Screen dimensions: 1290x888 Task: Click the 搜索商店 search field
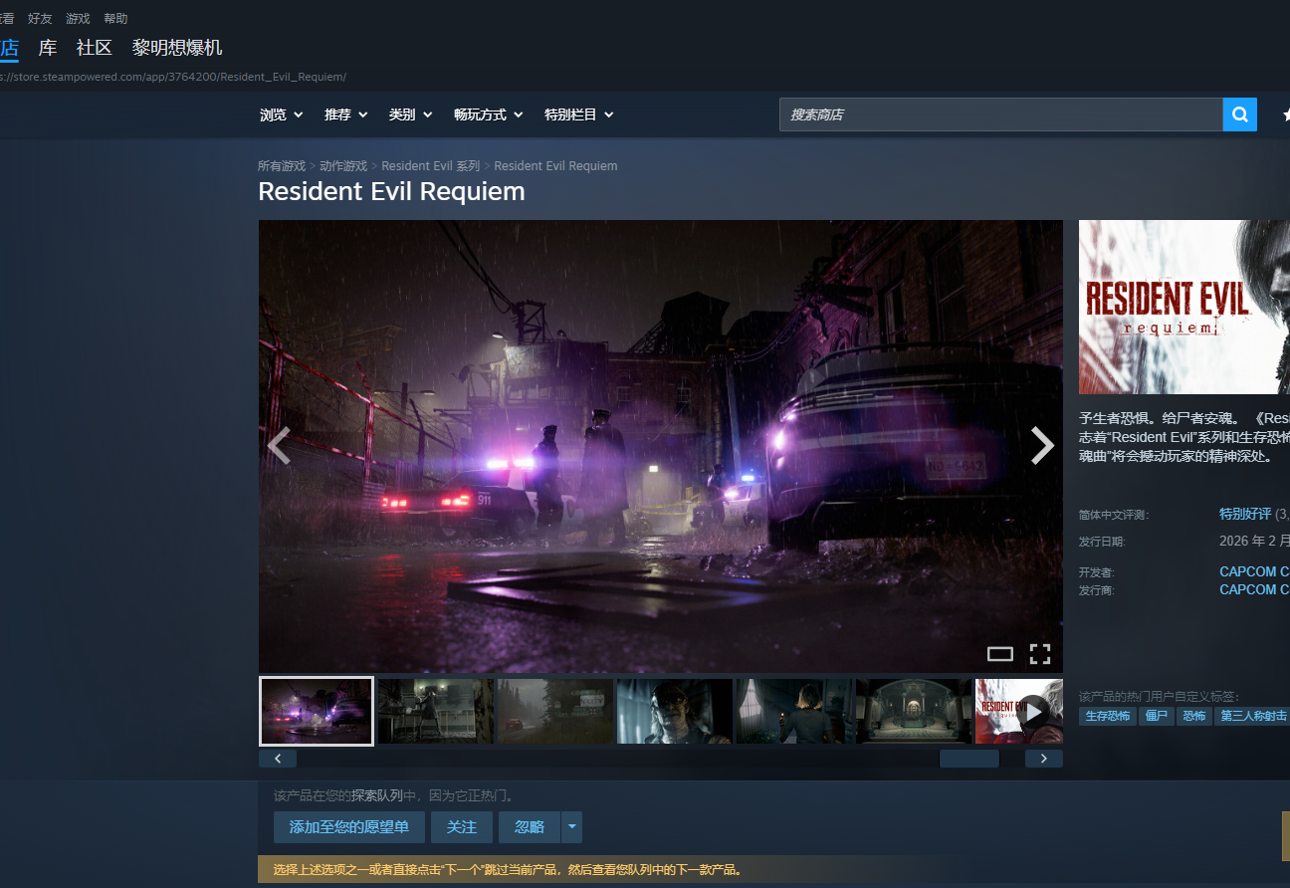click(999, 114)
